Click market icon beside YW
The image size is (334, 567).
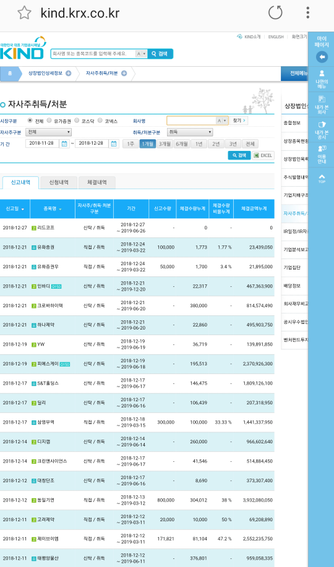coord(34,344)
